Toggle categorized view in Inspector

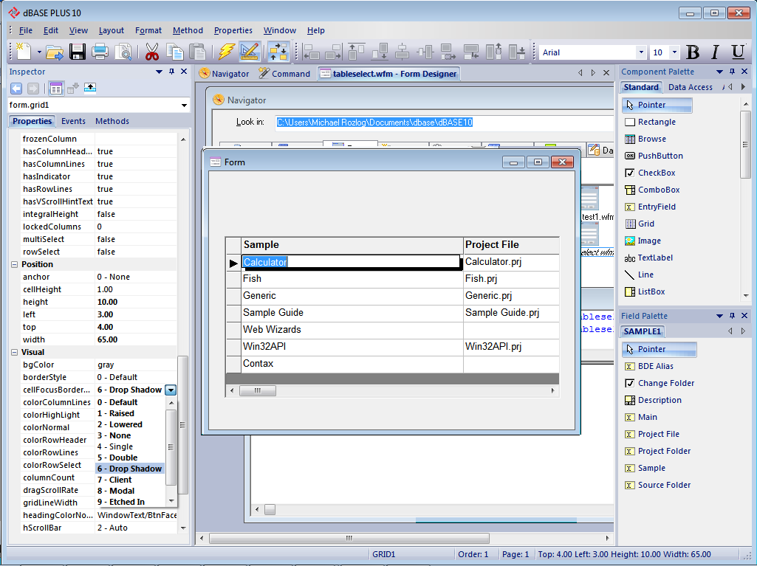tap(56, 89)
